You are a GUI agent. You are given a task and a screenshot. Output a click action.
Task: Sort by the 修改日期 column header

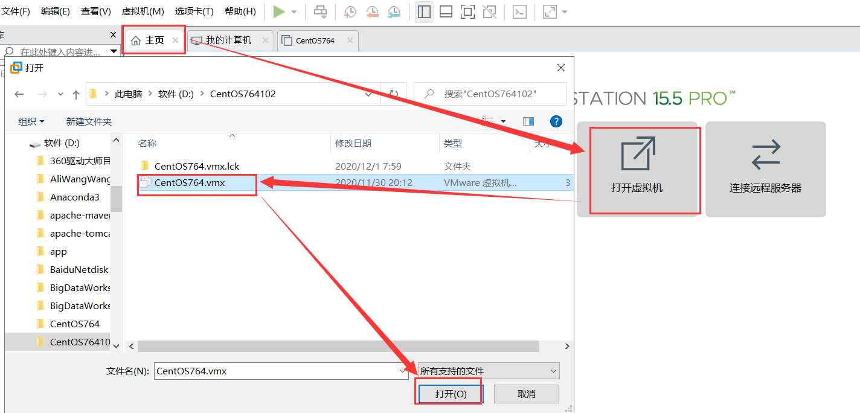tap(353, 143)
